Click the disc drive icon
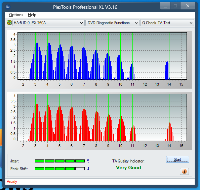Viewport: 200px width, 190px height. point(9,23)
